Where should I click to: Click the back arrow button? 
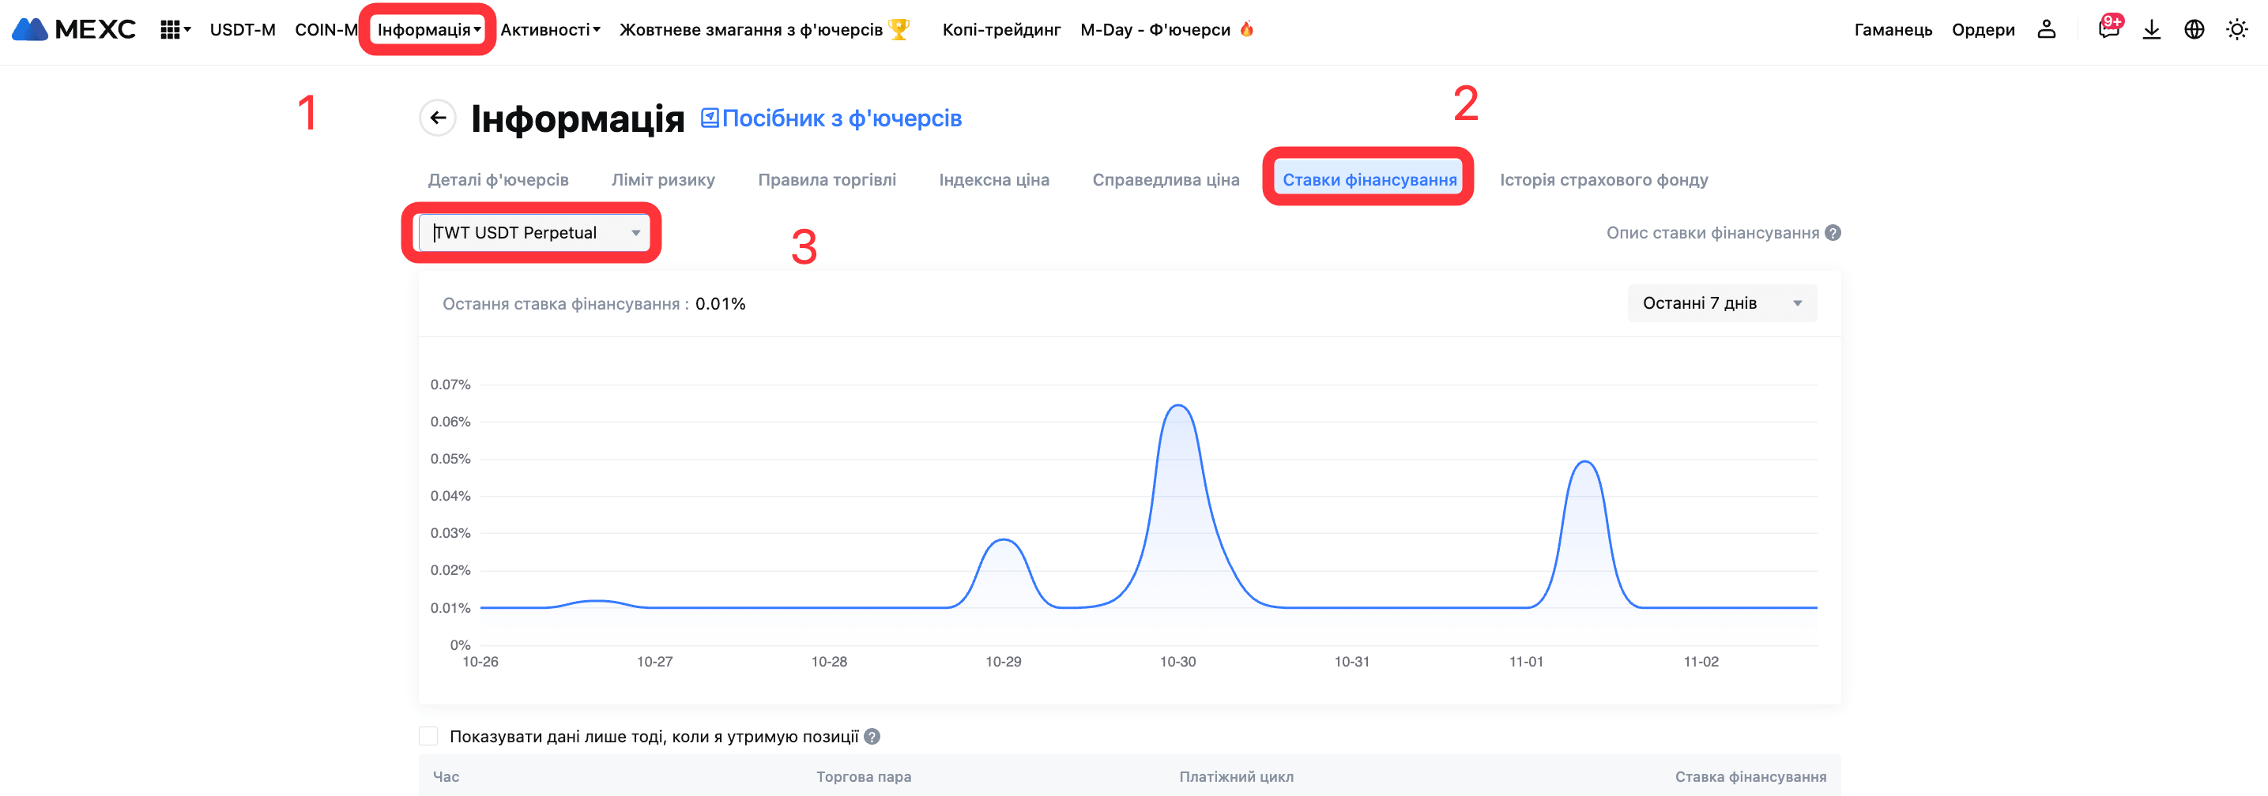[x=438, y=118]
